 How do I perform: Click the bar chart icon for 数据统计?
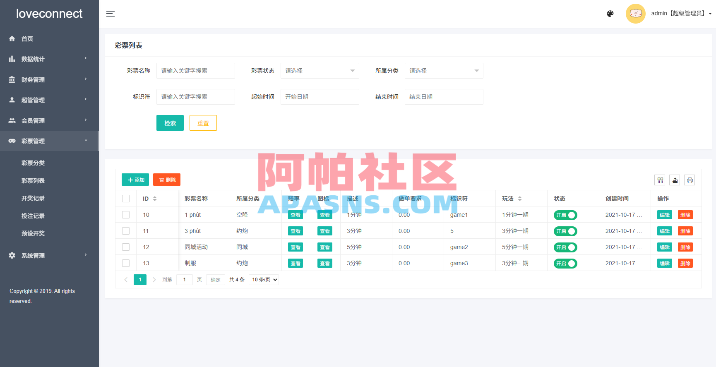(x=12, y=59)
